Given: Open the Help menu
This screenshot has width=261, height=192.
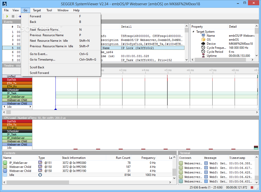Looking at the screenshot, I should click(x=76, y=10).
